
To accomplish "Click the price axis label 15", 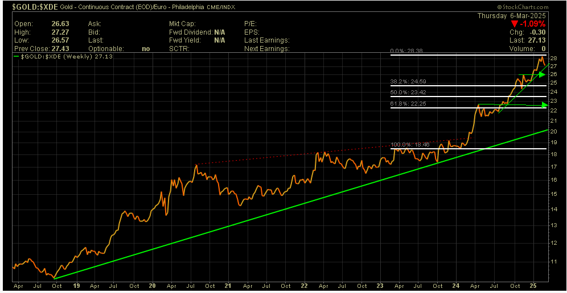I will 554,195.
